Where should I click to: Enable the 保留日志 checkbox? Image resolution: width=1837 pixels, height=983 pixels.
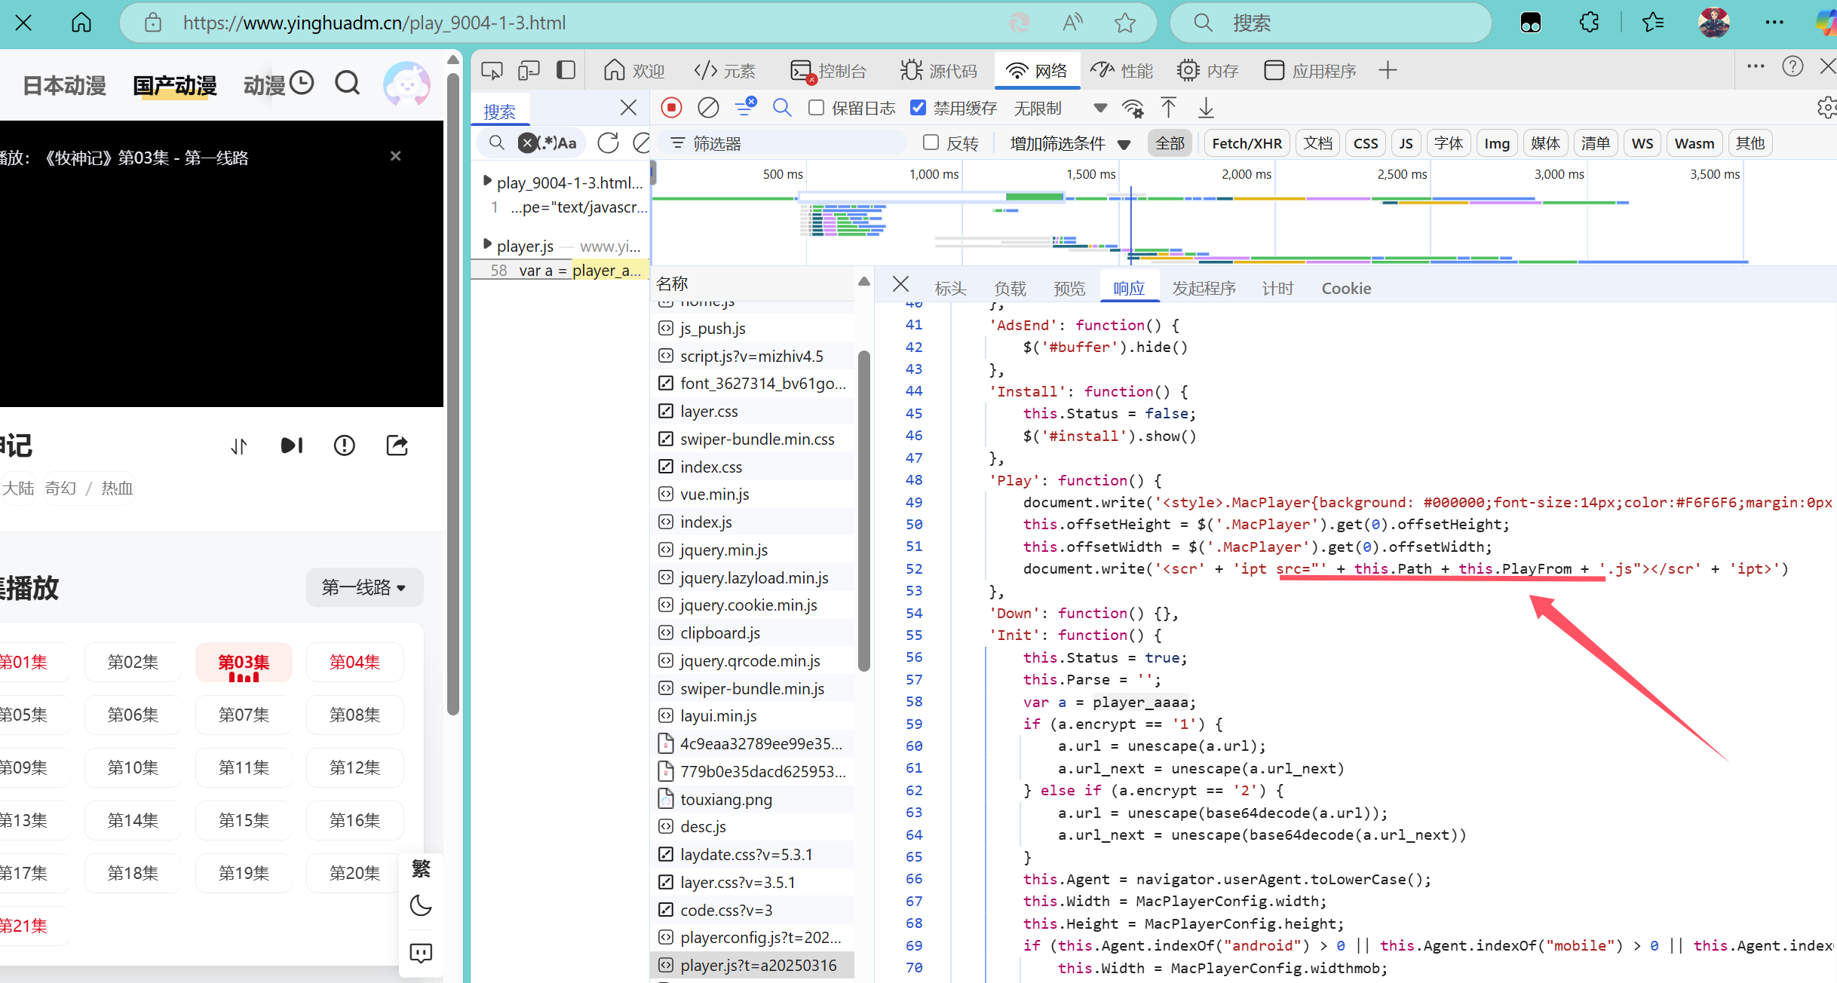(x=816, y=108)
